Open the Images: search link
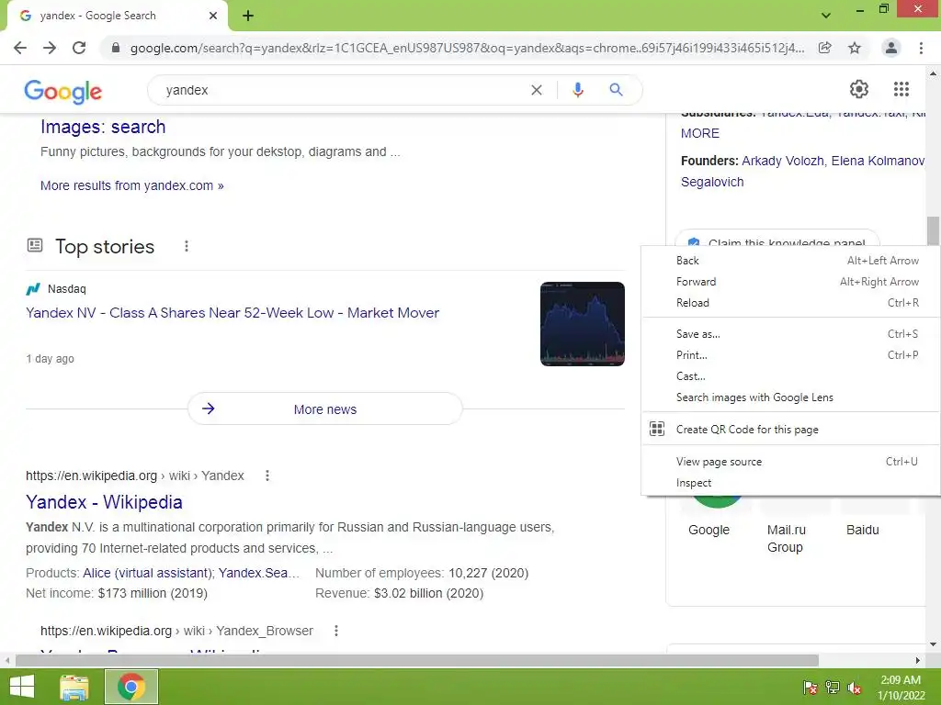Image resolution: width=941 pixels, height=705 pixels. coord(103,127)
